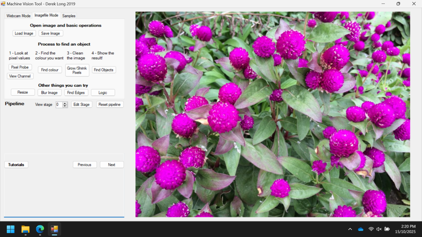The height and width of the screenshot is (237, 422).
Task: Decrease View stage with down arrow
Action: pyautogui.click(x=65, y=106)
